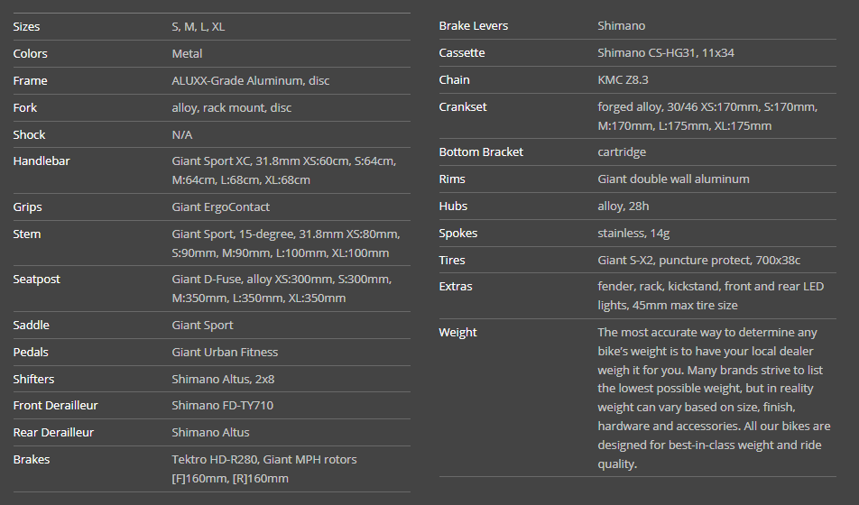Click the Giant Urban Fitness pedals value

coord(225,352)
